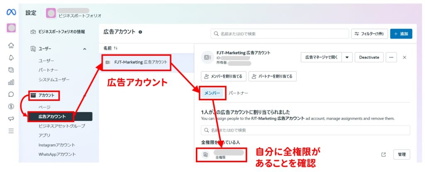Click メンバーを割り当てる button
This screenshot has height=172, width=425.
(224, 76)
